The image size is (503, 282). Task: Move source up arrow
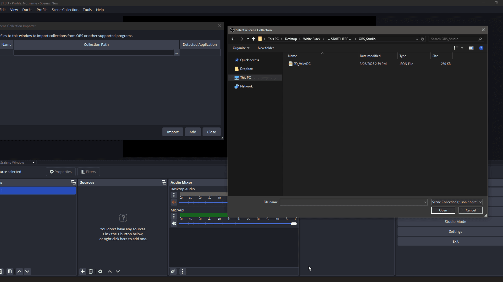(x=110, y=272)
